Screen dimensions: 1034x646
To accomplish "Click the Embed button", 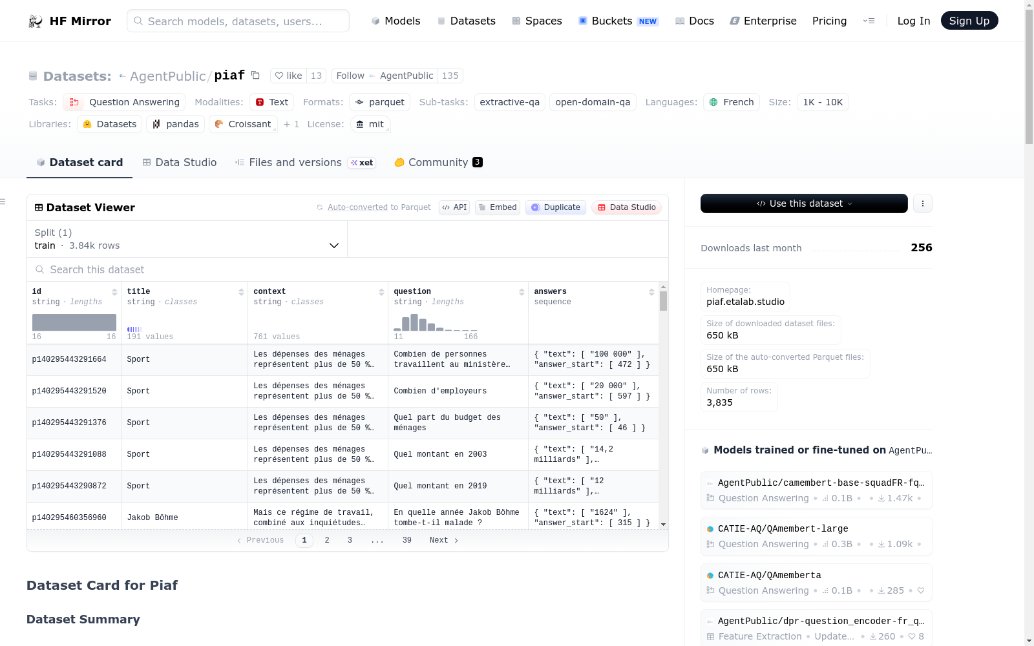I will click(x=498, y=207).
